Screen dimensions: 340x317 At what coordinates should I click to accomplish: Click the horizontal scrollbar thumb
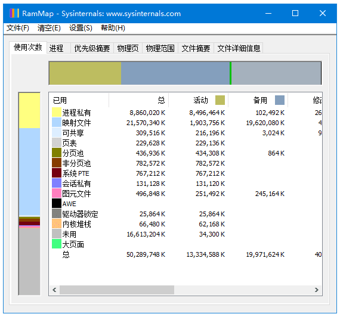[x=117, y=290]
